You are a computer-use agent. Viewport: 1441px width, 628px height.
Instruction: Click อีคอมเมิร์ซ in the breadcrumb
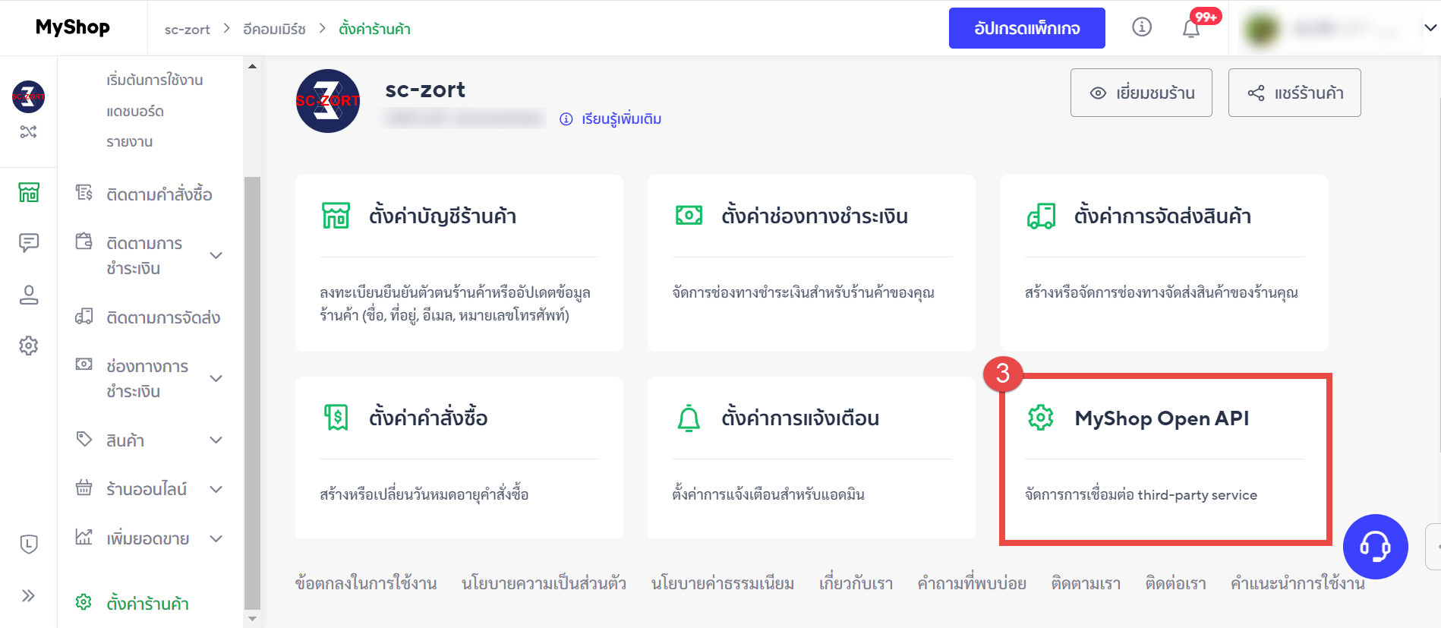tap(274, 29)
